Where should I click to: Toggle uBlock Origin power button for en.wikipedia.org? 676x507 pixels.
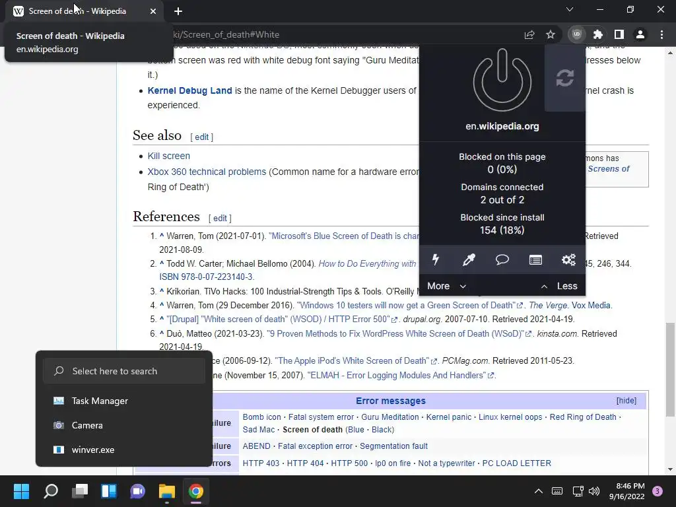click(502, 80)
